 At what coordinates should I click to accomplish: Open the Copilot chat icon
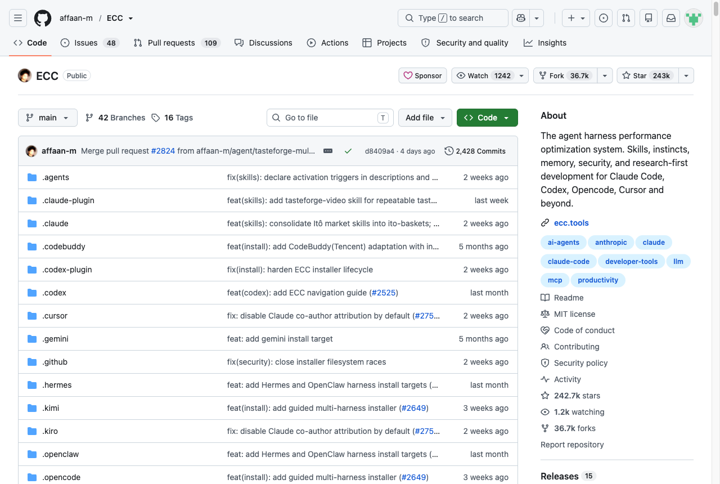point(521,18)
